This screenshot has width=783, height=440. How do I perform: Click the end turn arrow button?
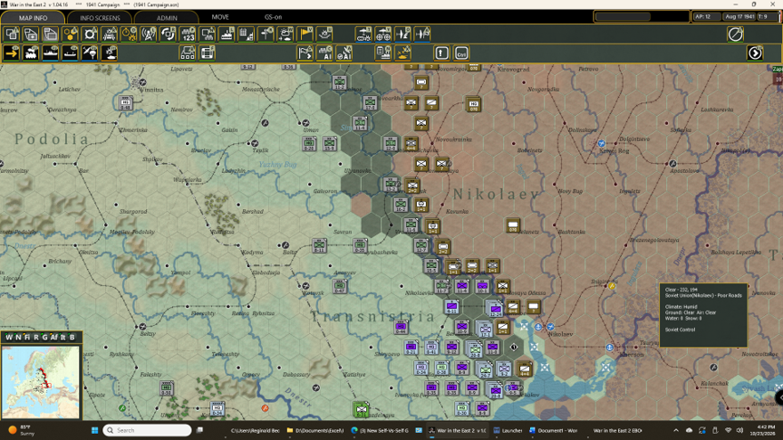tap(755, 53)
